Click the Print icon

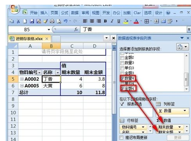[x=52, y=21]
